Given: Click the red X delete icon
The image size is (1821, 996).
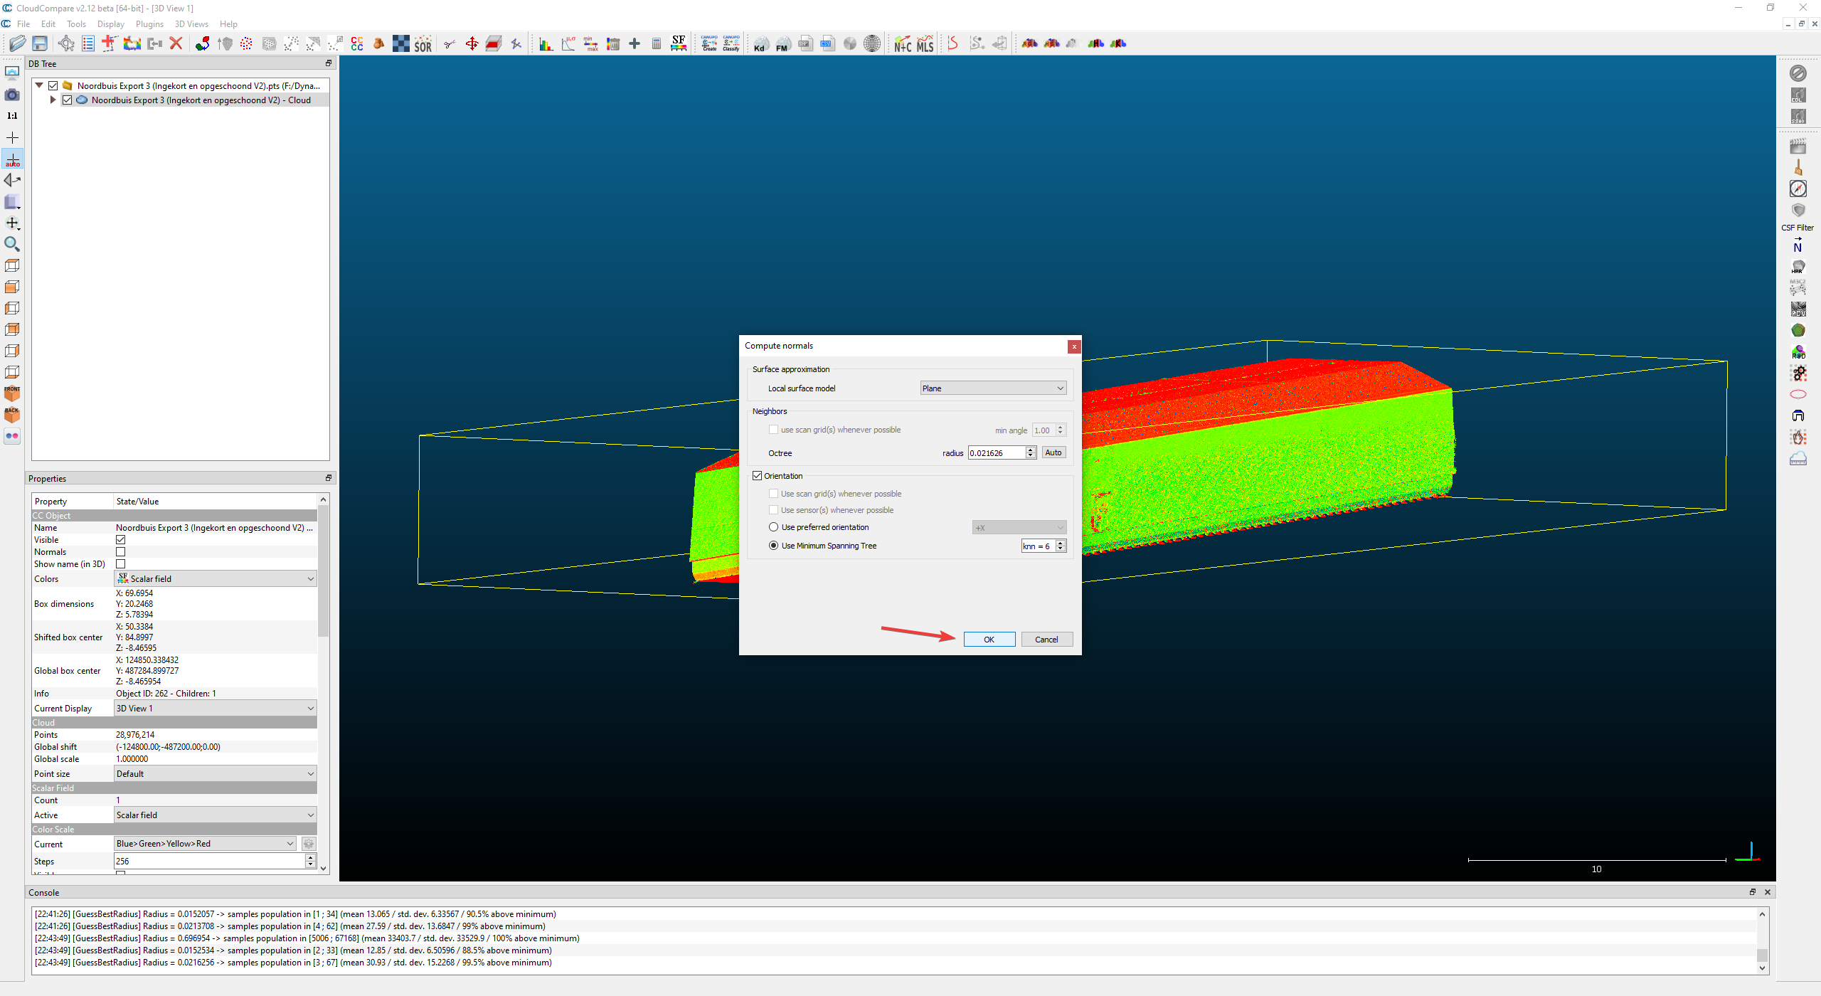Looking at the screenshot, I should point(176,44).
